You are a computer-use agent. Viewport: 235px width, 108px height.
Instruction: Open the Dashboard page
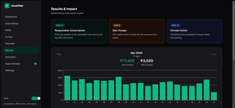21,17
